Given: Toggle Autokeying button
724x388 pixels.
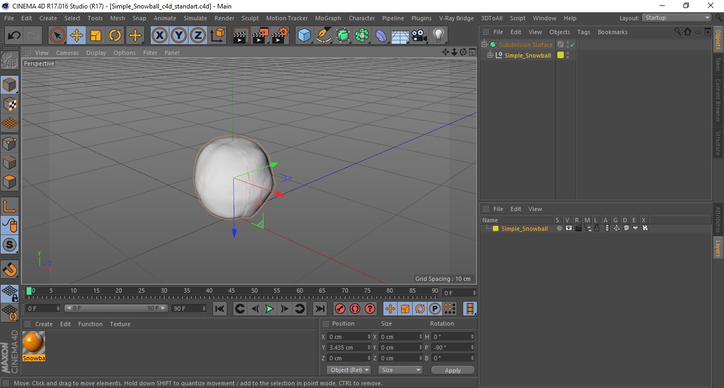Looking at the screenshot, I should click(x=355, y=309).
